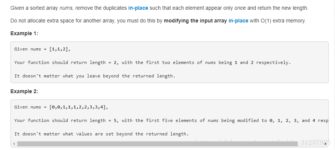Click the line 'Your function should return length = 5'
This screenshot has height=150, width=335.
[171, 120]
